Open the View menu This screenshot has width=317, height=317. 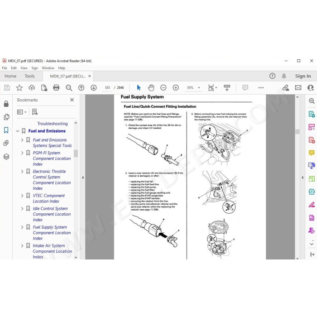click(24, 68)
